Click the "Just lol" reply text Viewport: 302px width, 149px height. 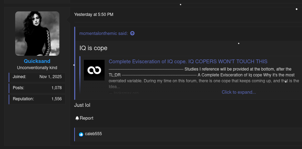pyautogui.click(x=82, y=105)
